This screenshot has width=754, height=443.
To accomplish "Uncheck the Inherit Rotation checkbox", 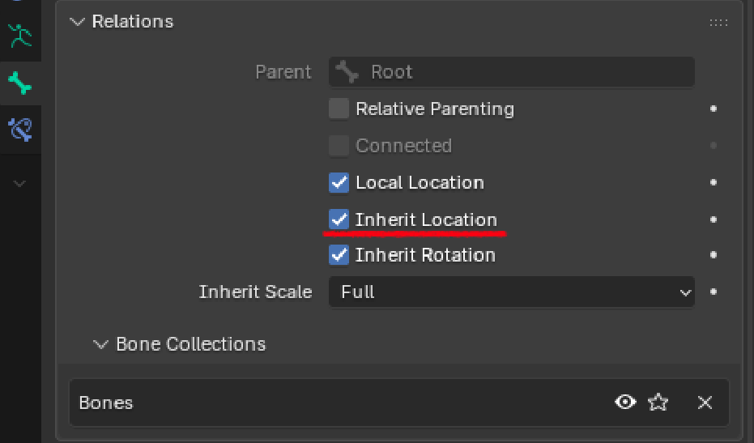I will [339, 255].
